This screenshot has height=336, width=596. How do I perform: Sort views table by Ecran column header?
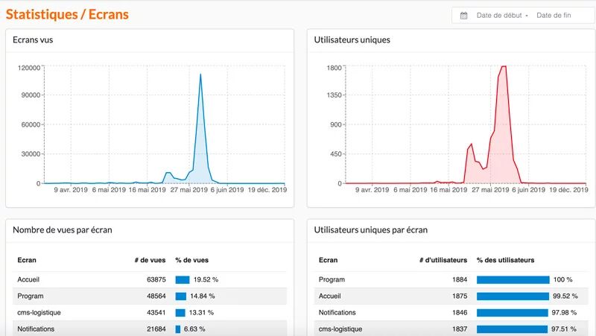[x=27, y=260]
